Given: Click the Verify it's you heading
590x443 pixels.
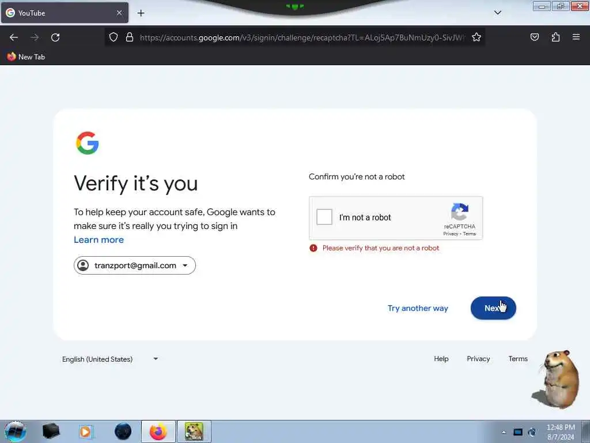Looking at the screenshot, I should (136, 184).
